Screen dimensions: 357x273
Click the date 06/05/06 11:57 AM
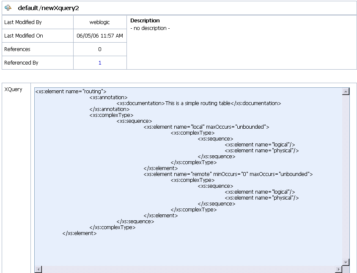point(100,36)
